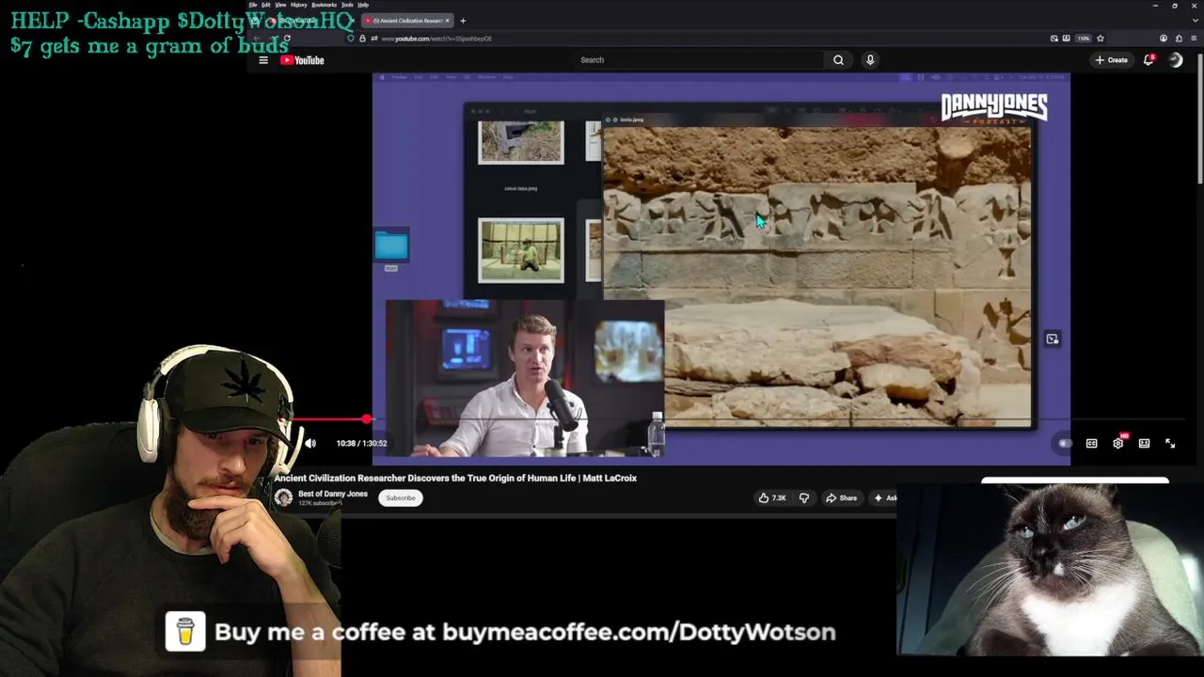Toggle the autoplay switch in the player
Image resolution: width=1204 pixels, height=677 pixels.
point(1064,444)
